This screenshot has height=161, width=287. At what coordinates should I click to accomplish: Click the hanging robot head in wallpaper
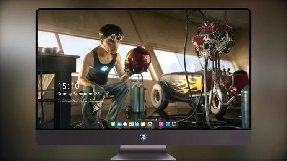(214, 39)
